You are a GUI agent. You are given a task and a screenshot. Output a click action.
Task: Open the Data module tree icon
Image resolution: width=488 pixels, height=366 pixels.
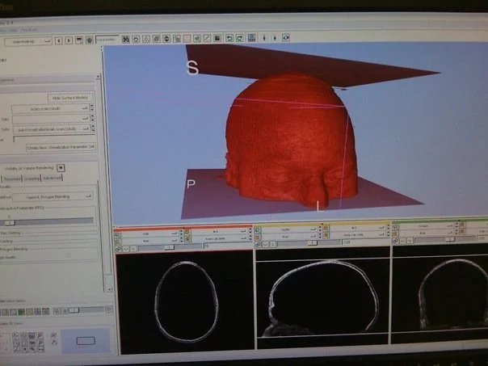pos(146,39)
